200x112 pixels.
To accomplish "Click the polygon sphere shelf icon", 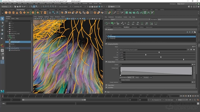I will (x=6, y=13).
